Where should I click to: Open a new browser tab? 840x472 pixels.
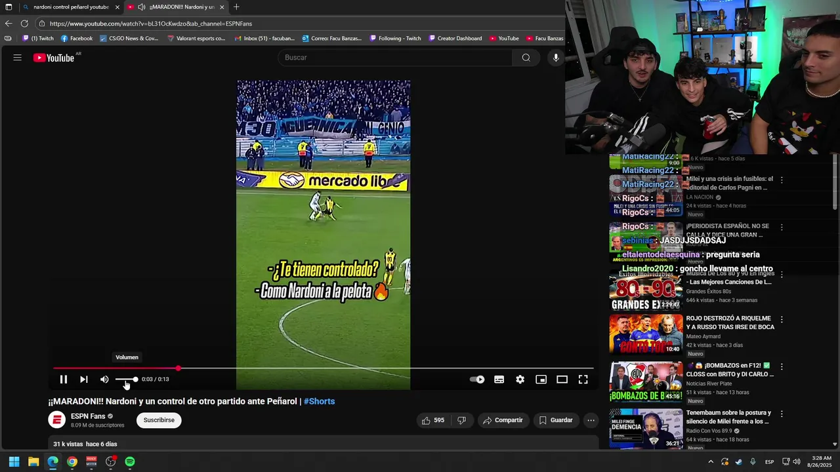coord(236,7)
